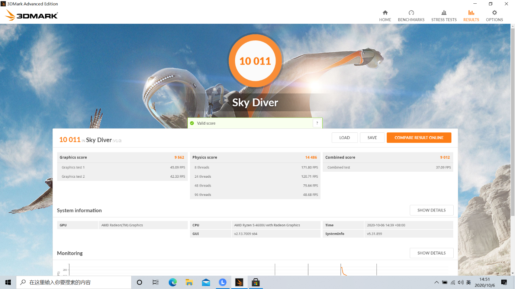Click the 3DMark logo
Image resolution: width=515 pixels, height=289 pixels.
(32, 16)
